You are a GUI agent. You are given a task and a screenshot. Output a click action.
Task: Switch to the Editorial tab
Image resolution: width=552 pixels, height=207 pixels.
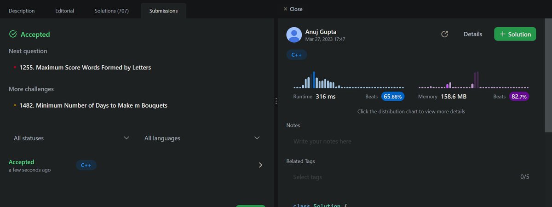point(64,11)
